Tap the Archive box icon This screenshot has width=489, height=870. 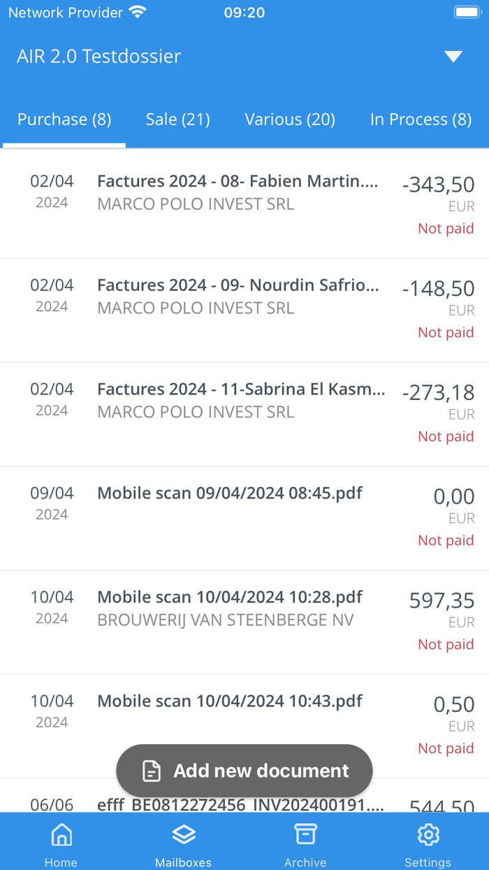pyautogui.click(x=305, y=834)
